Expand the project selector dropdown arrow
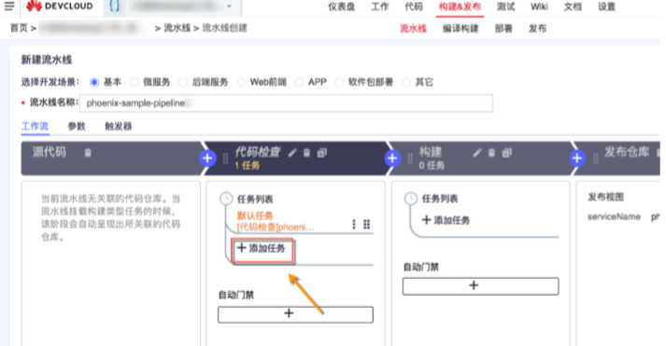The width and height of the screenshot is (666, 346). click(x=230, y=6)
